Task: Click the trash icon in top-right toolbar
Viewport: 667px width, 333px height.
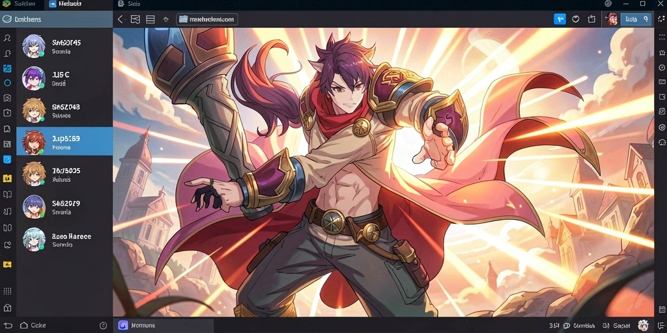Action: pyautogui.click(x=591, y=19)
